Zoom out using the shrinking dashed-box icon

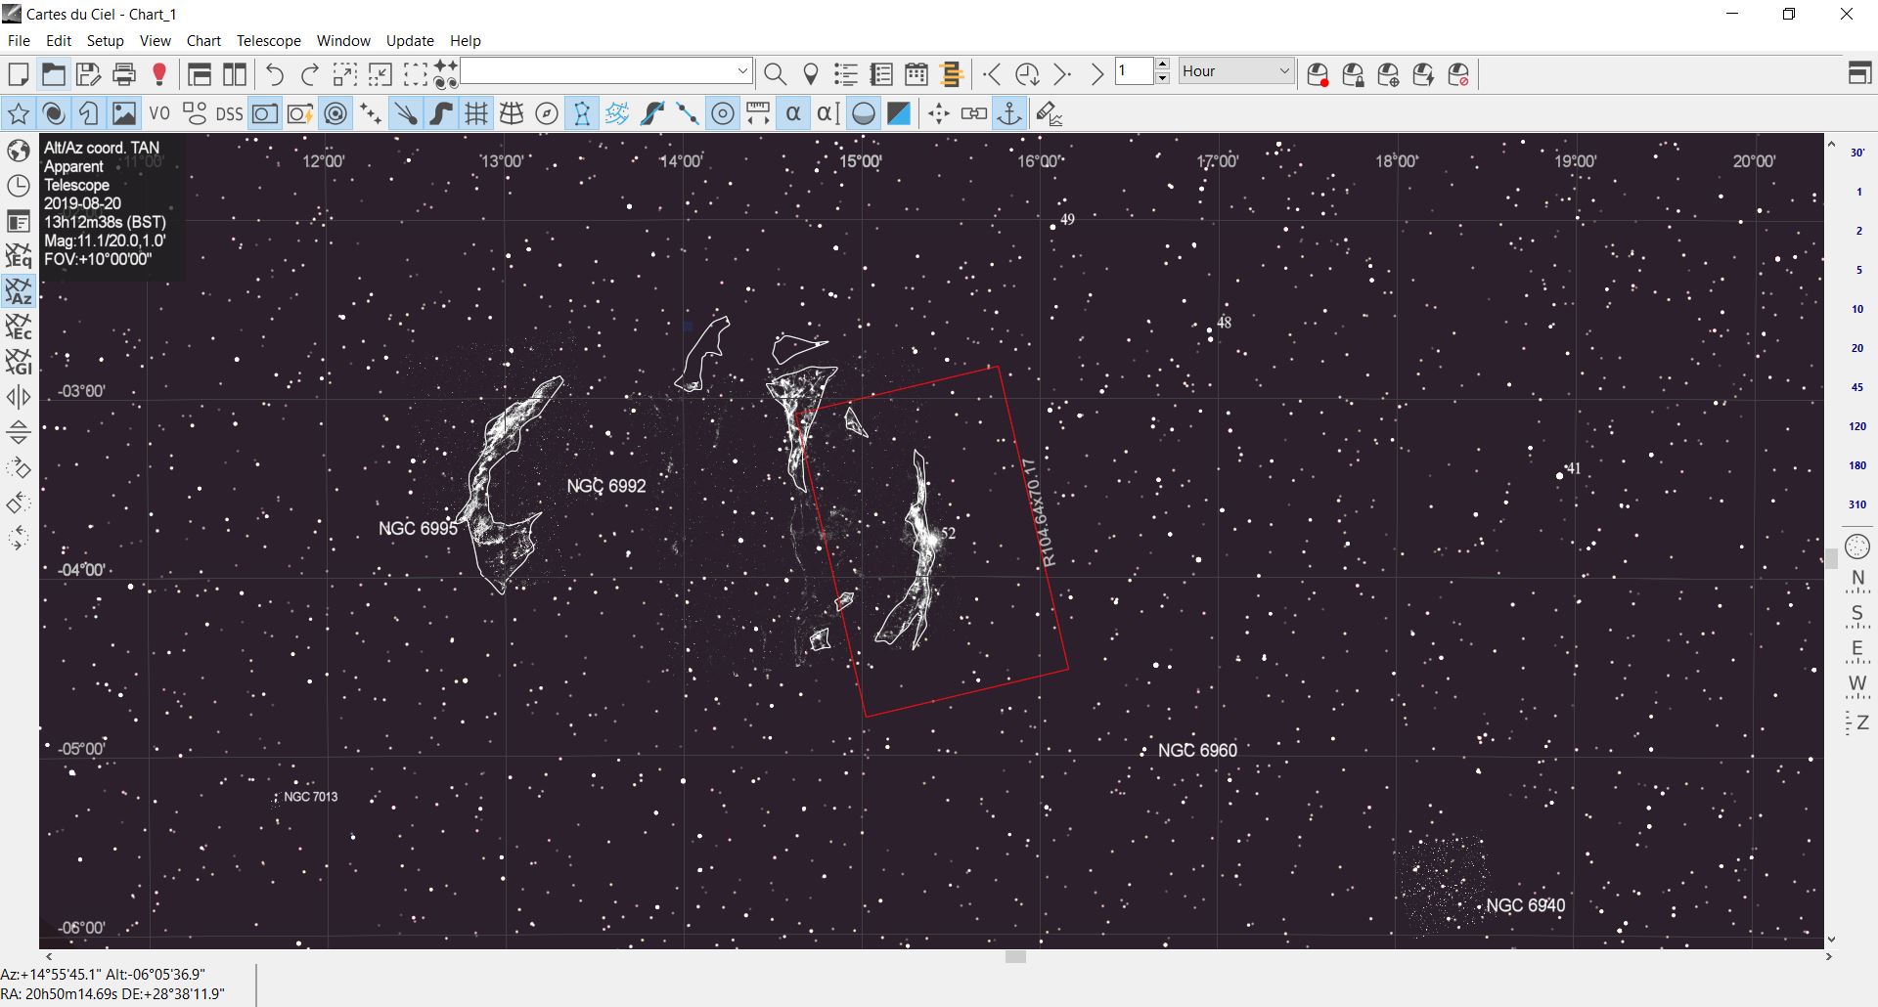(x=380, y=74)
